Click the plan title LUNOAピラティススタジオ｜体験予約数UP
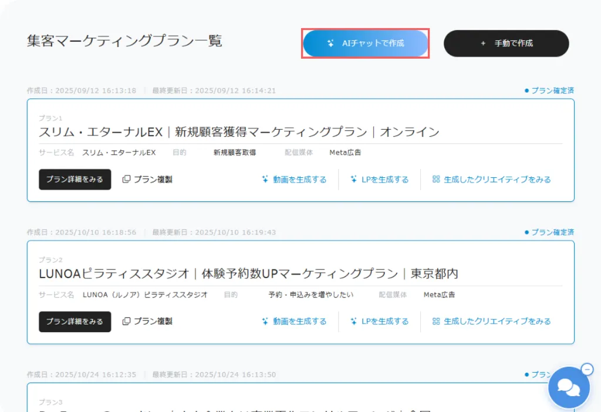The height and width of the screenshot is (412, 601). click(x=248, y=274)
